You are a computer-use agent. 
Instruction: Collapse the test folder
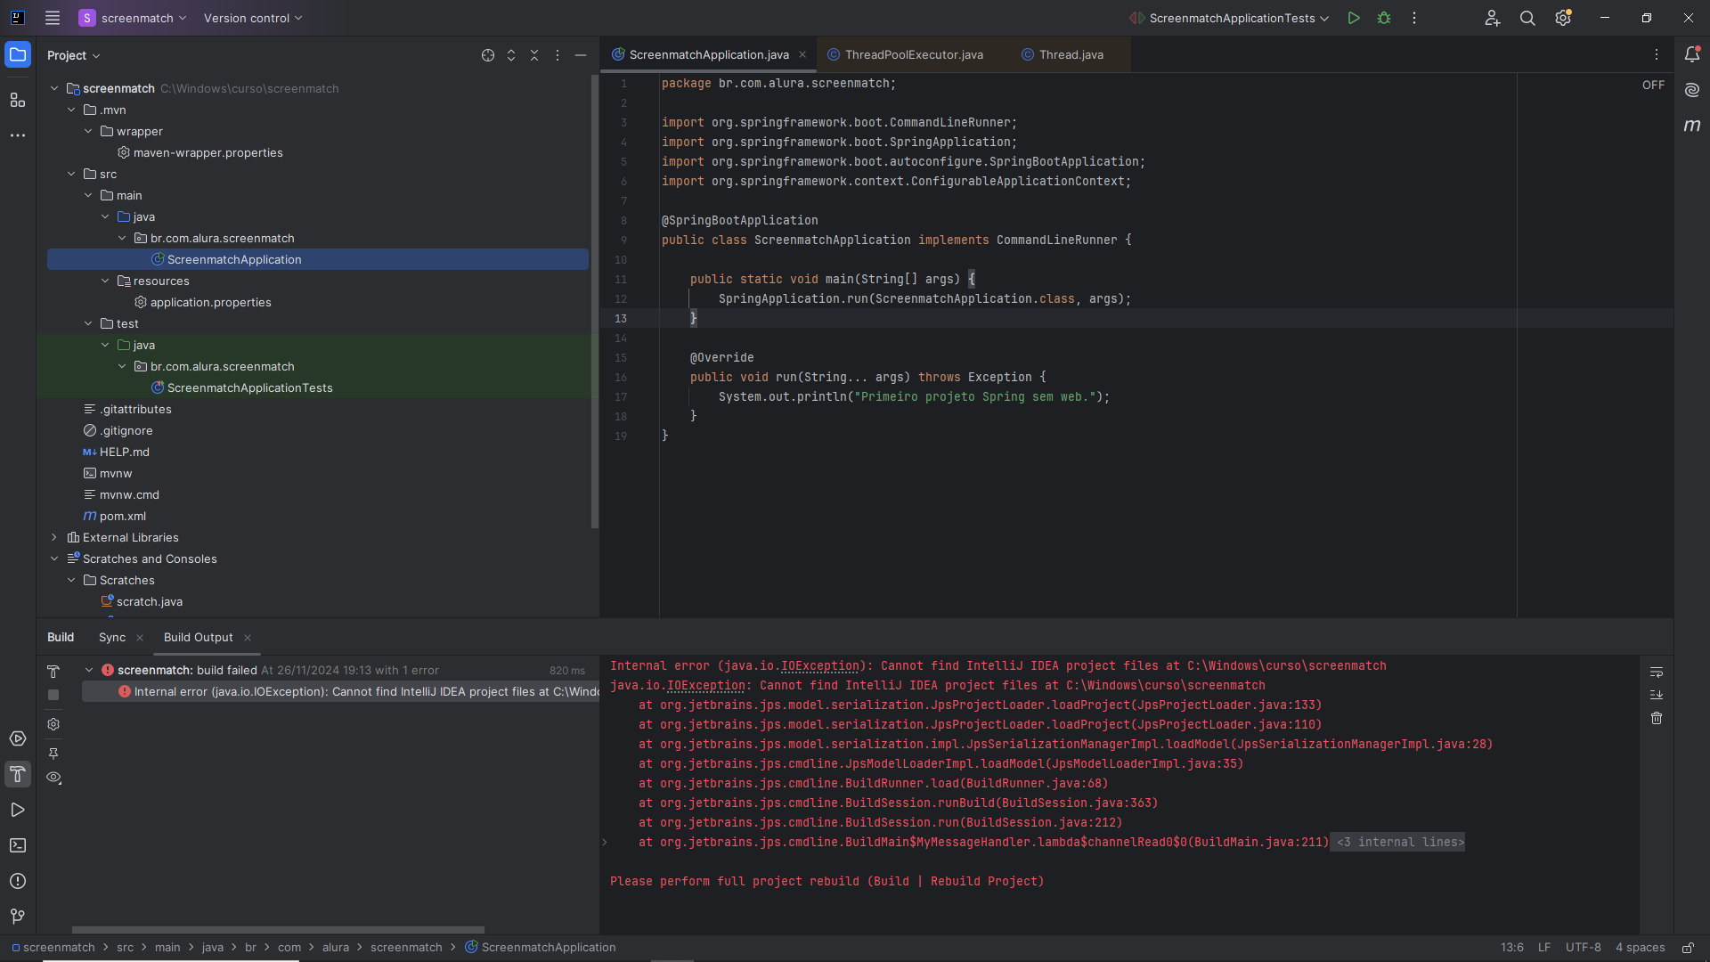coord(88,323)
